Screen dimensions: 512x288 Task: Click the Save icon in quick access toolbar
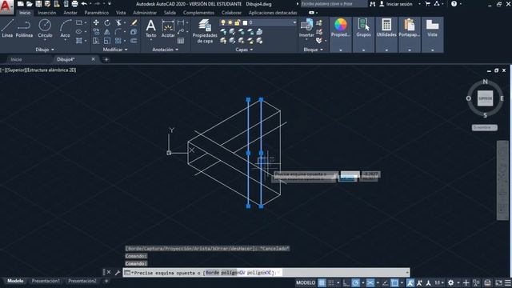coord(38,4)
